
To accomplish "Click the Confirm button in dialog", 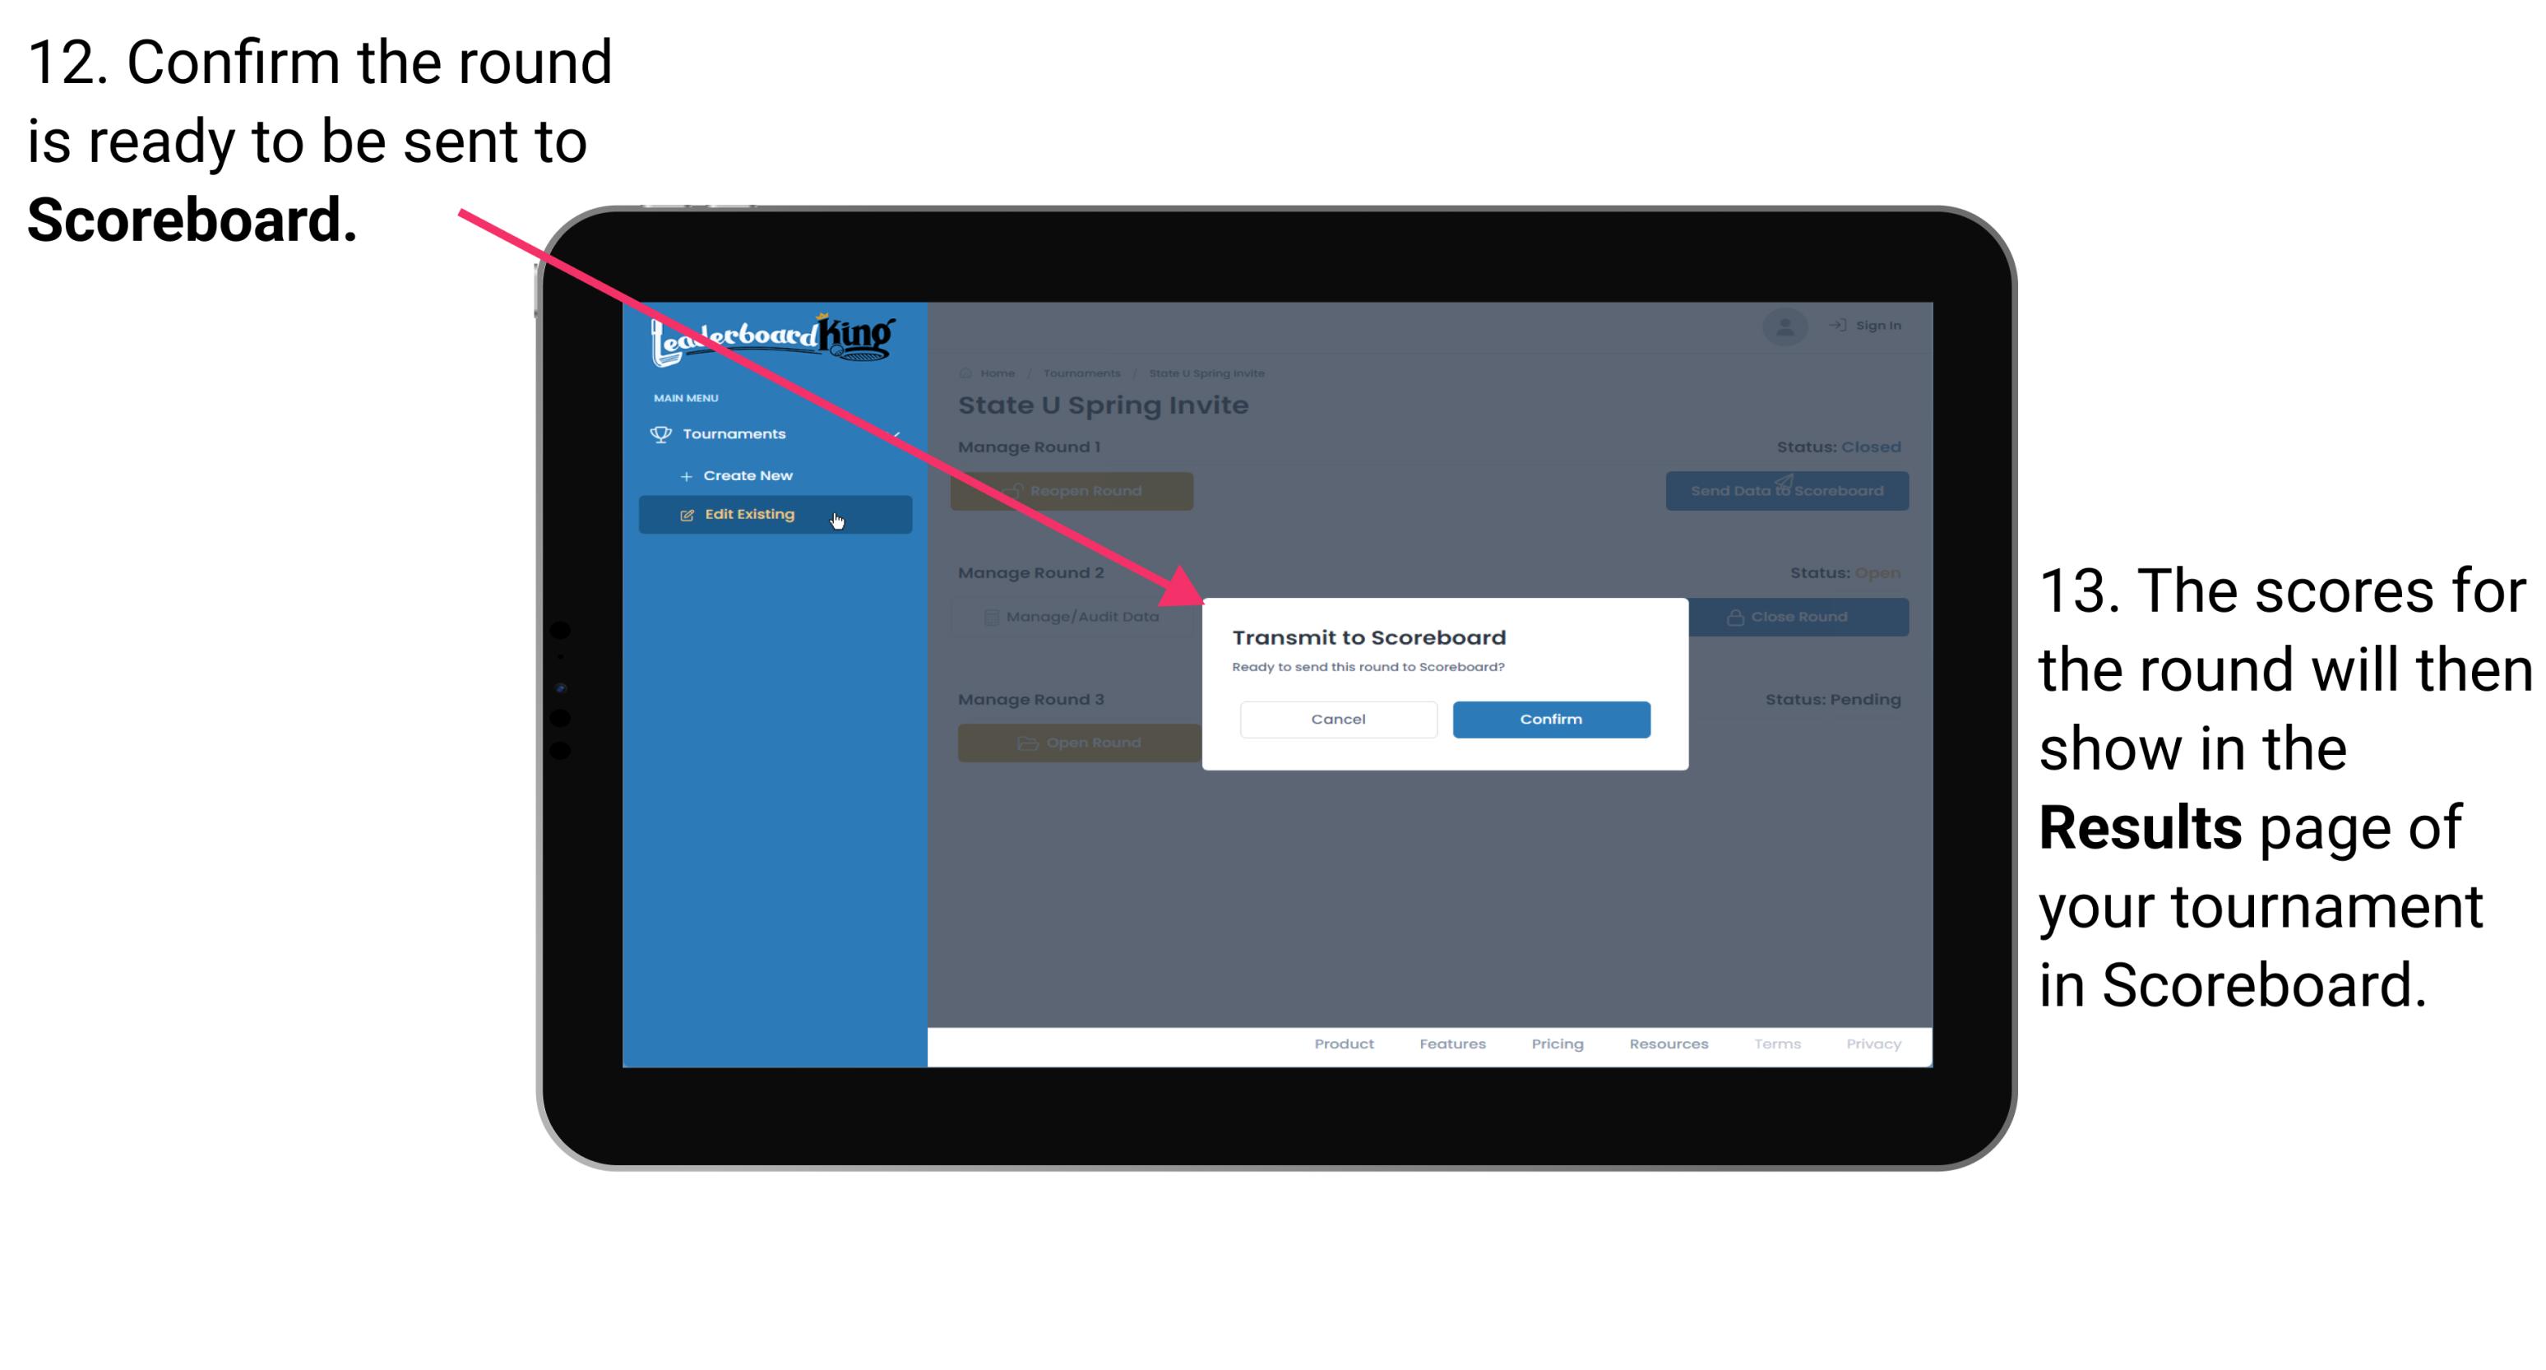I will point(1545,719).
